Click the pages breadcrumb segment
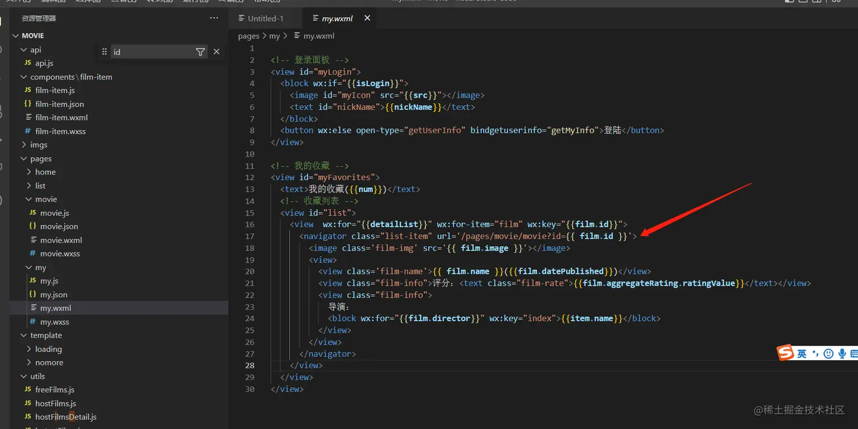Viewport: 858px width, 429px height. point(249,36)
